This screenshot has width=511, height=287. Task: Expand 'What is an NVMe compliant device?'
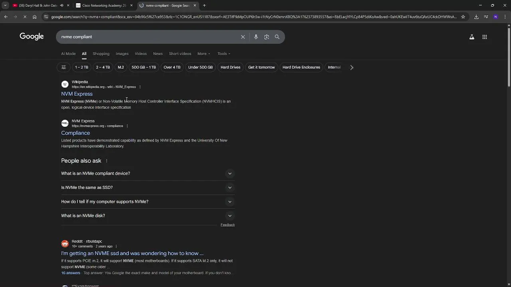click(148, 173)
